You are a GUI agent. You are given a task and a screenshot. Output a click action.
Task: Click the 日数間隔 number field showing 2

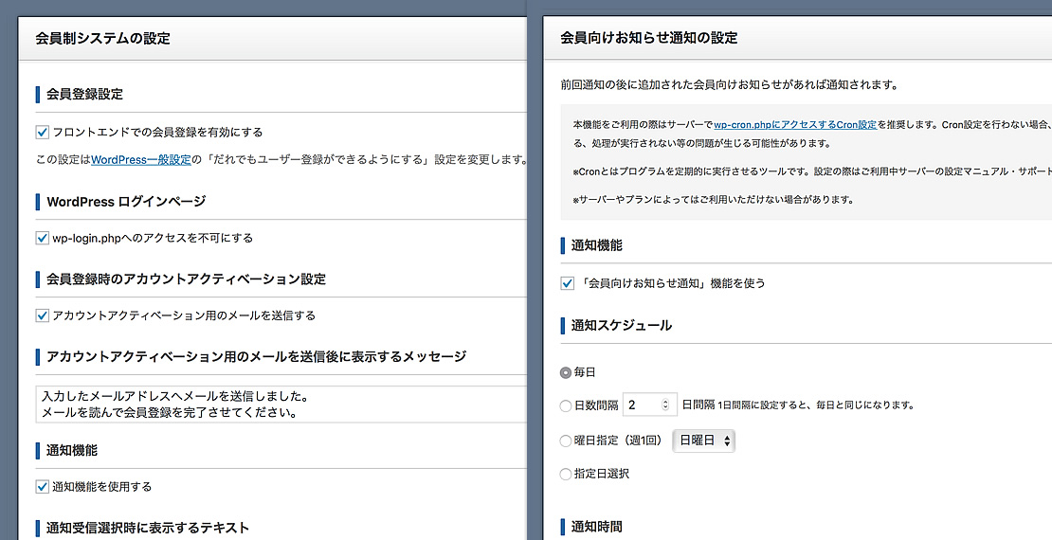pyautogui.click(x=649, y=405)
